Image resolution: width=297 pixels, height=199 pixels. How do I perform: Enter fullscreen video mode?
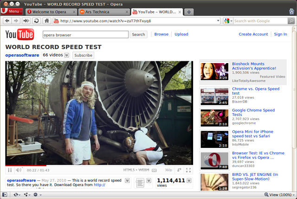click(188, 170)
